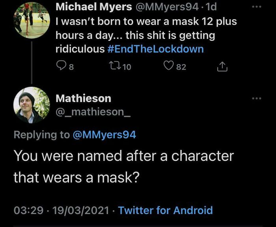View Michael Myers' hockey profile picture
The width and height of the screenshot is (276, 227).
32,19
